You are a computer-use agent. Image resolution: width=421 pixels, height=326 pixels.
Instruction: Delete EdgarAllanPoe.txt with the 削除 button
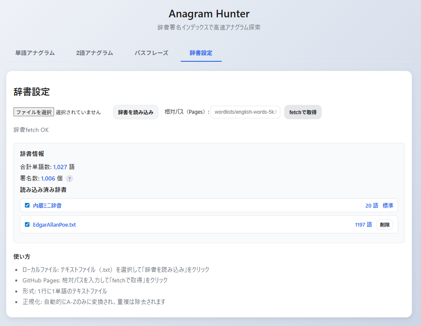pos(384,225)
